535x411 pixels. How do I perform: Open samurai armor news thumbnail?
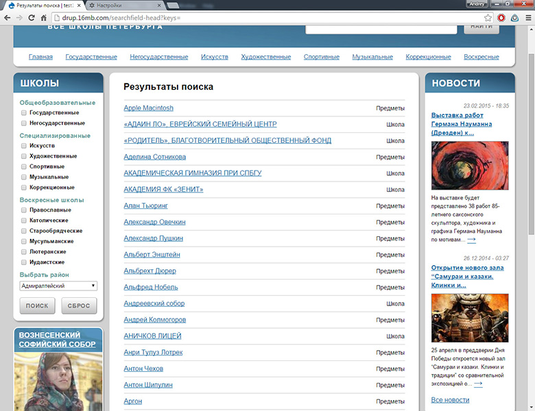click(470, 318)
